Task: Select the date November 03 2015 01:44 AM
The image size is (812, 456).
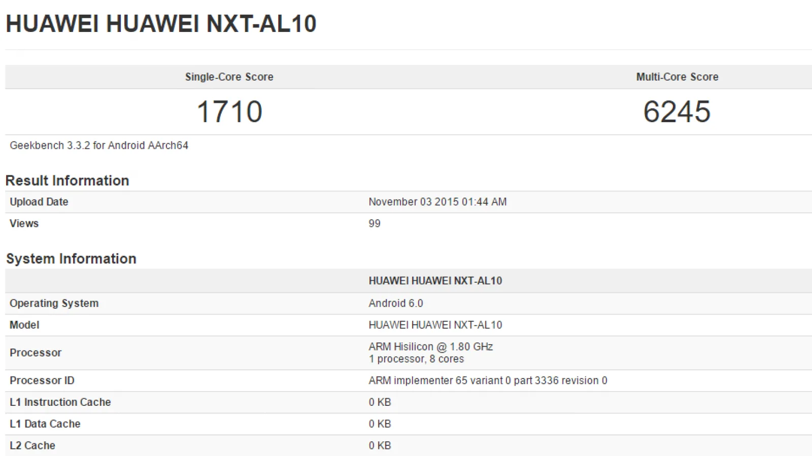Action: [437, 202]
